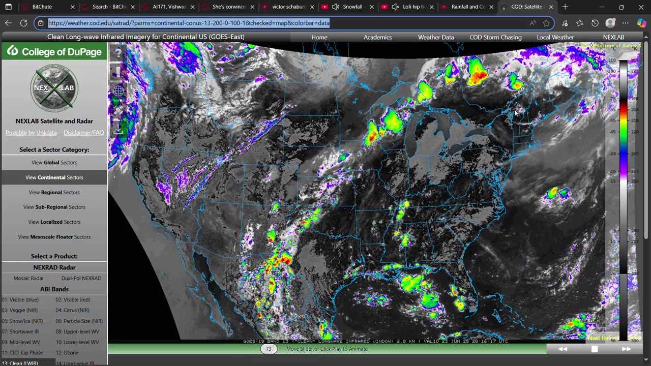This screenshot has width=651, height=366.
Task: Open the tab actions menu
Action: pyautogui.click(x=8, y=7)
